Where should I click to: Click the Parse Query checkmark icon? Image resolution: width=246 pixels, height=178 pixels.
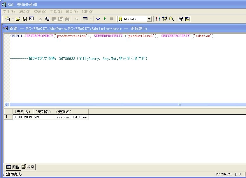pyautogui.click(x=98, y=19)
